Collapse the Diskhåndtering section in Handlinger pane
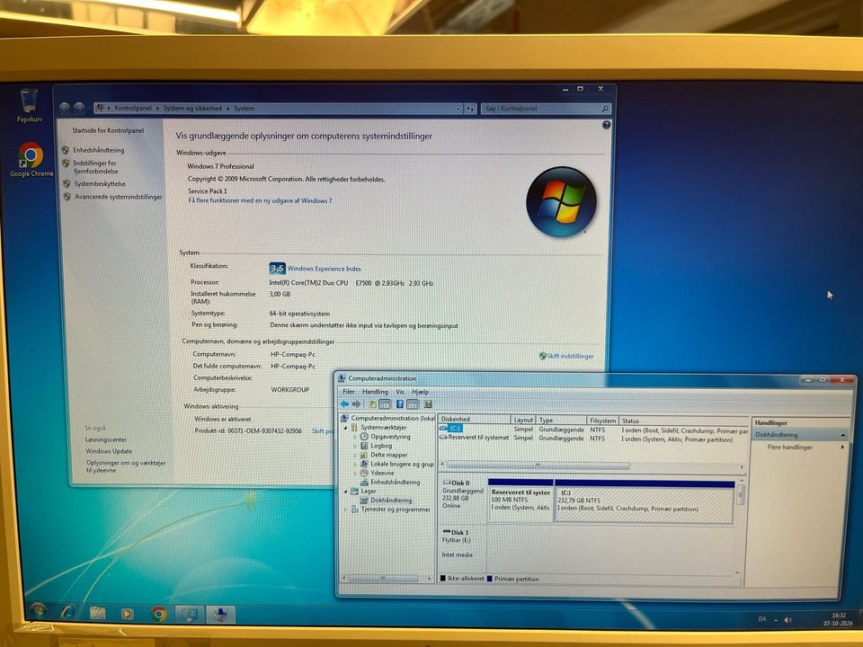The height and width of the screenshot is (647, 863). [x=842, y=435]
